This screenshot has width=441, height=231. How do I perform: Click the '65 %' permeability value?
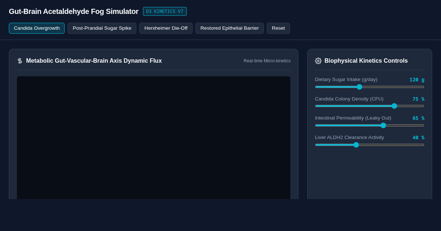418,118
